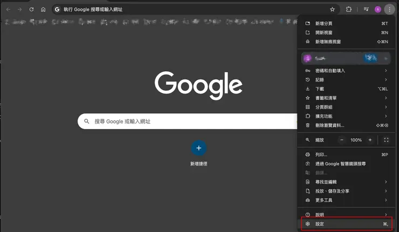Enter fullscreen via the zoom row icon

pyautogui.click(x=386, y=140)
